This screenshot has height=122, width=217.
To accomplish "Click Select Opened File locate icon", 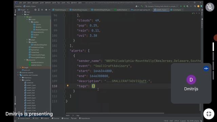I will (35, 10).
